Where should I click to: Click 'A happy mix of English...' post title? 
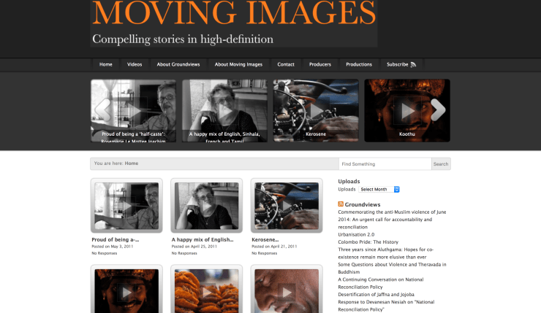click(203, 239)
